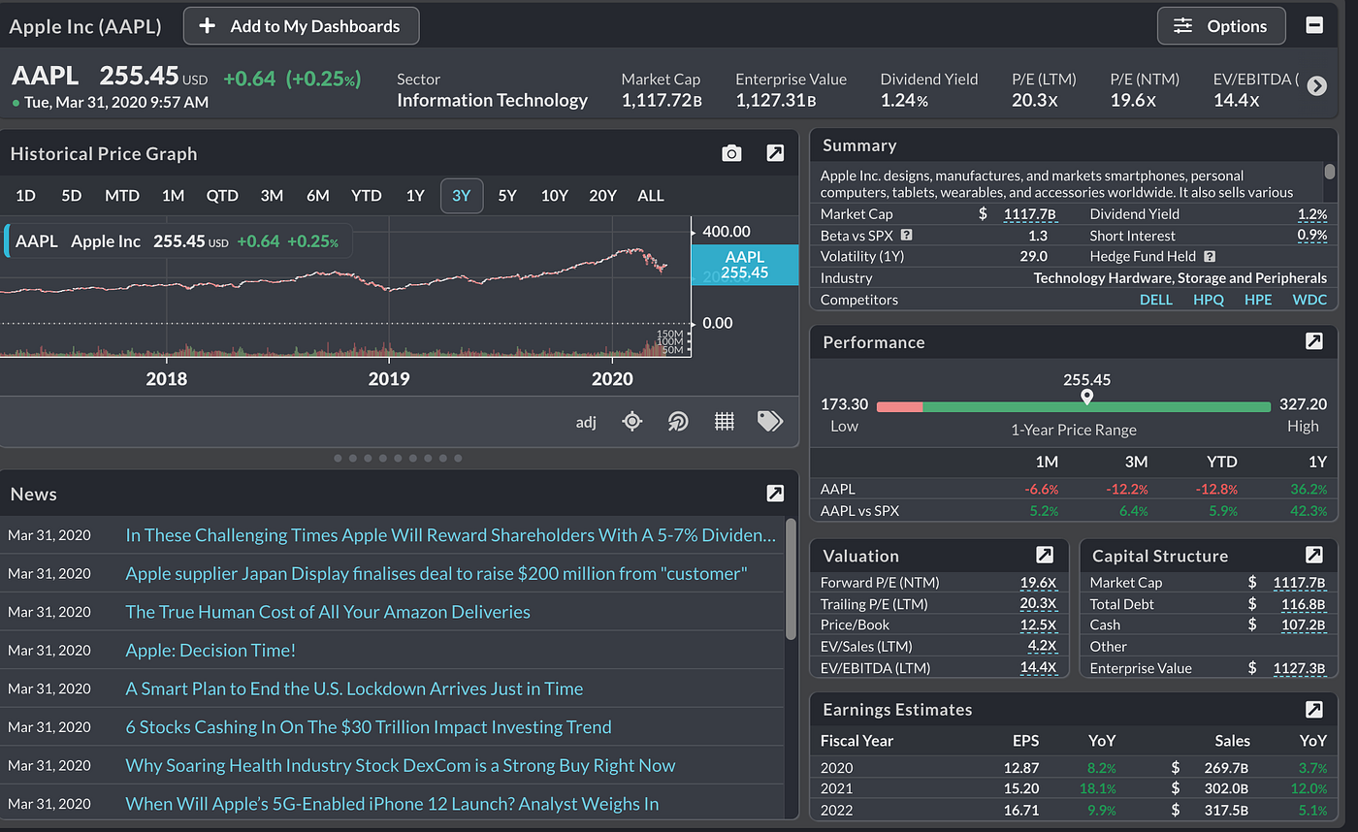The image size is (1358, 832).
Task: Open the U.S. Lockdown smart plan article
Action: click(354, 688)
